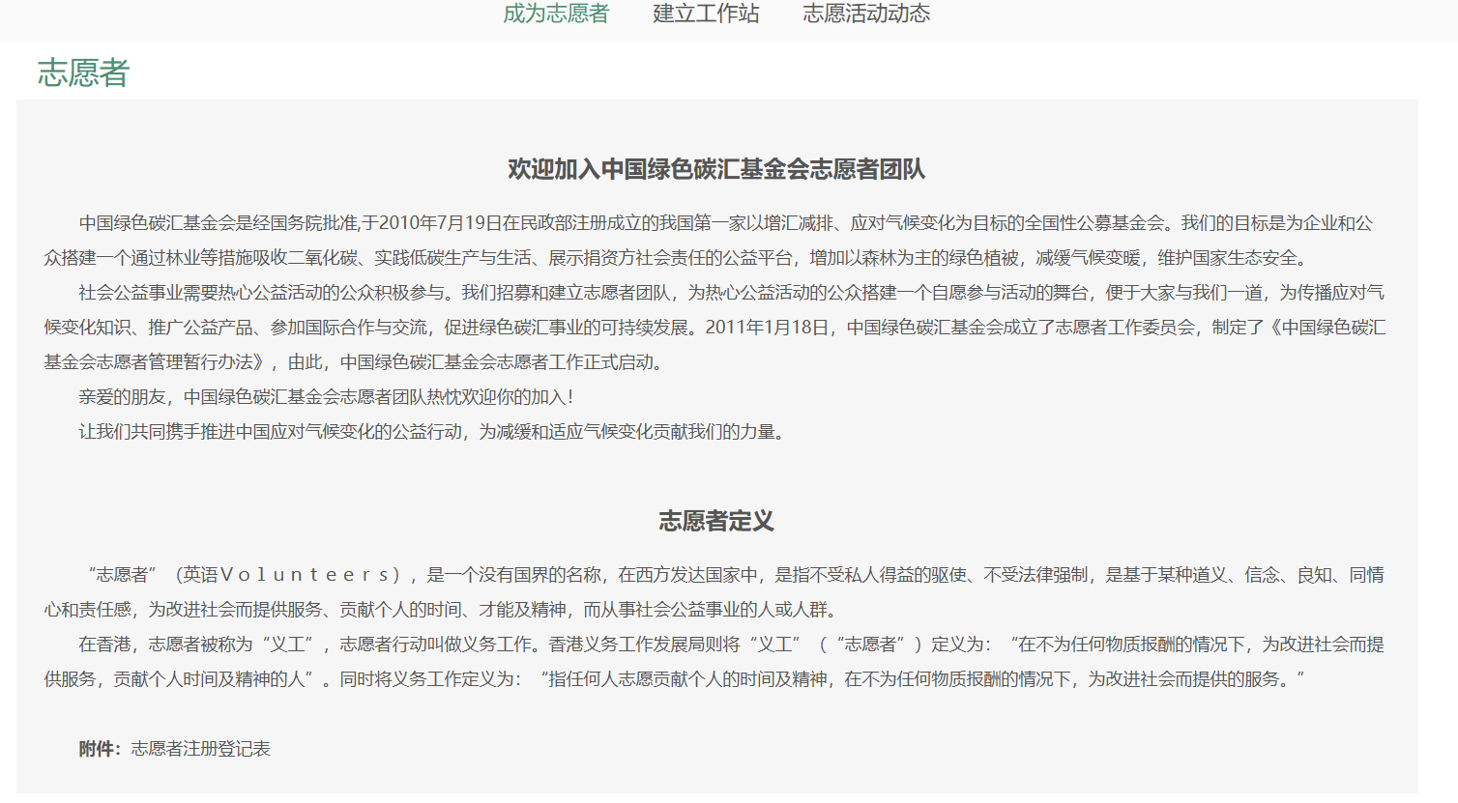The width and height of the screenshot is (1458, 803).
Task: Click the date 2011年1月18日 in the text
Action: (768, 328)
